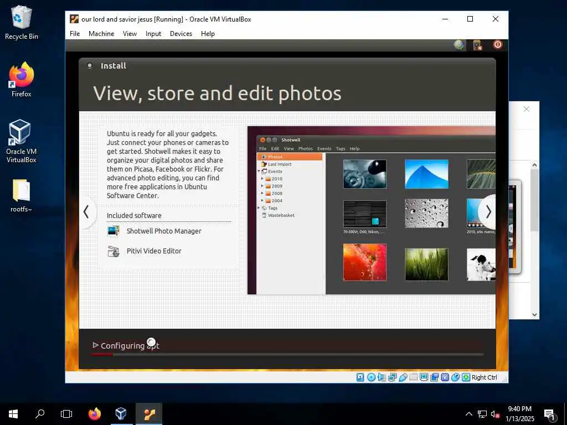Click the Shotwell Photo Manager label
Image resolution: width=567 pixels, height=425 pixels.
tap(164, 231)
